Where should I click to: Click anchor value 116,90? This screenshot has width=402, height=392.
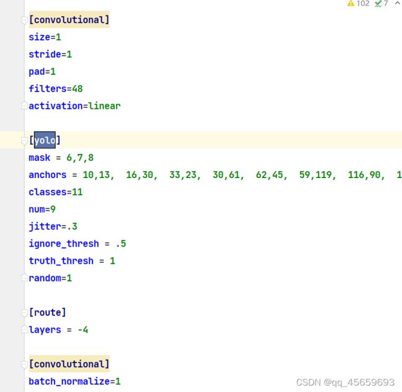click(364, 175)
